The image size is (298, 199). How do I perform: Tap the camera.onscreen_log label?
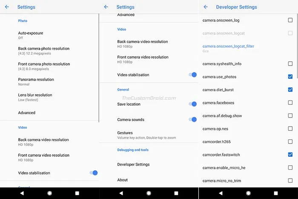[x=221, y=20]
